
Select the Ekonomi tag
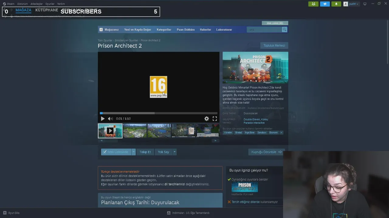pos(274,133)
